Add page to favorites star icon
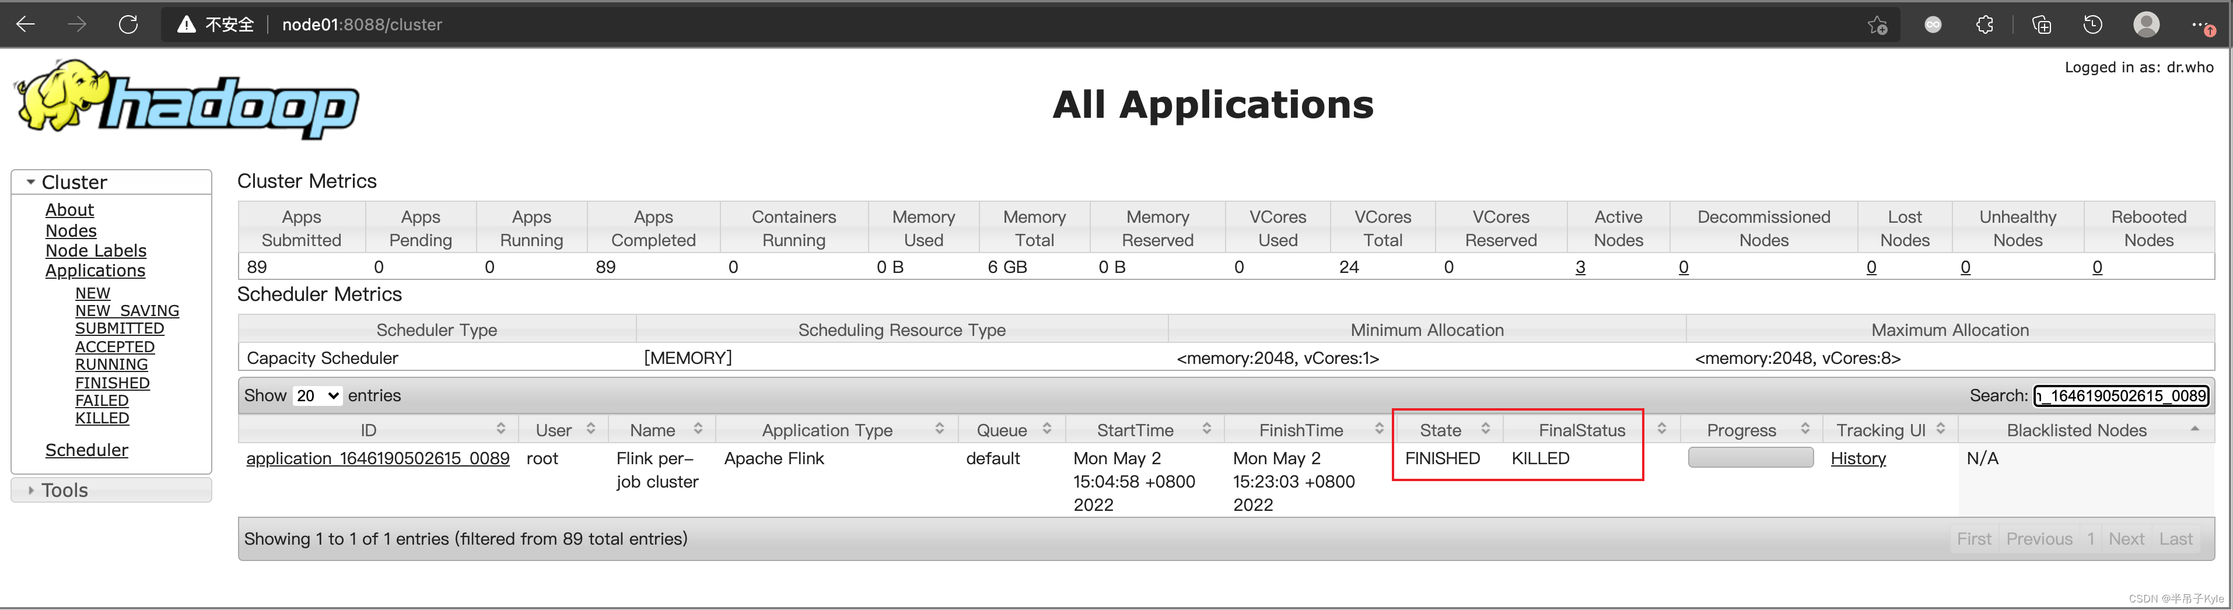The height and width of the screenshot is (610, 2233). pos(1877,25)
